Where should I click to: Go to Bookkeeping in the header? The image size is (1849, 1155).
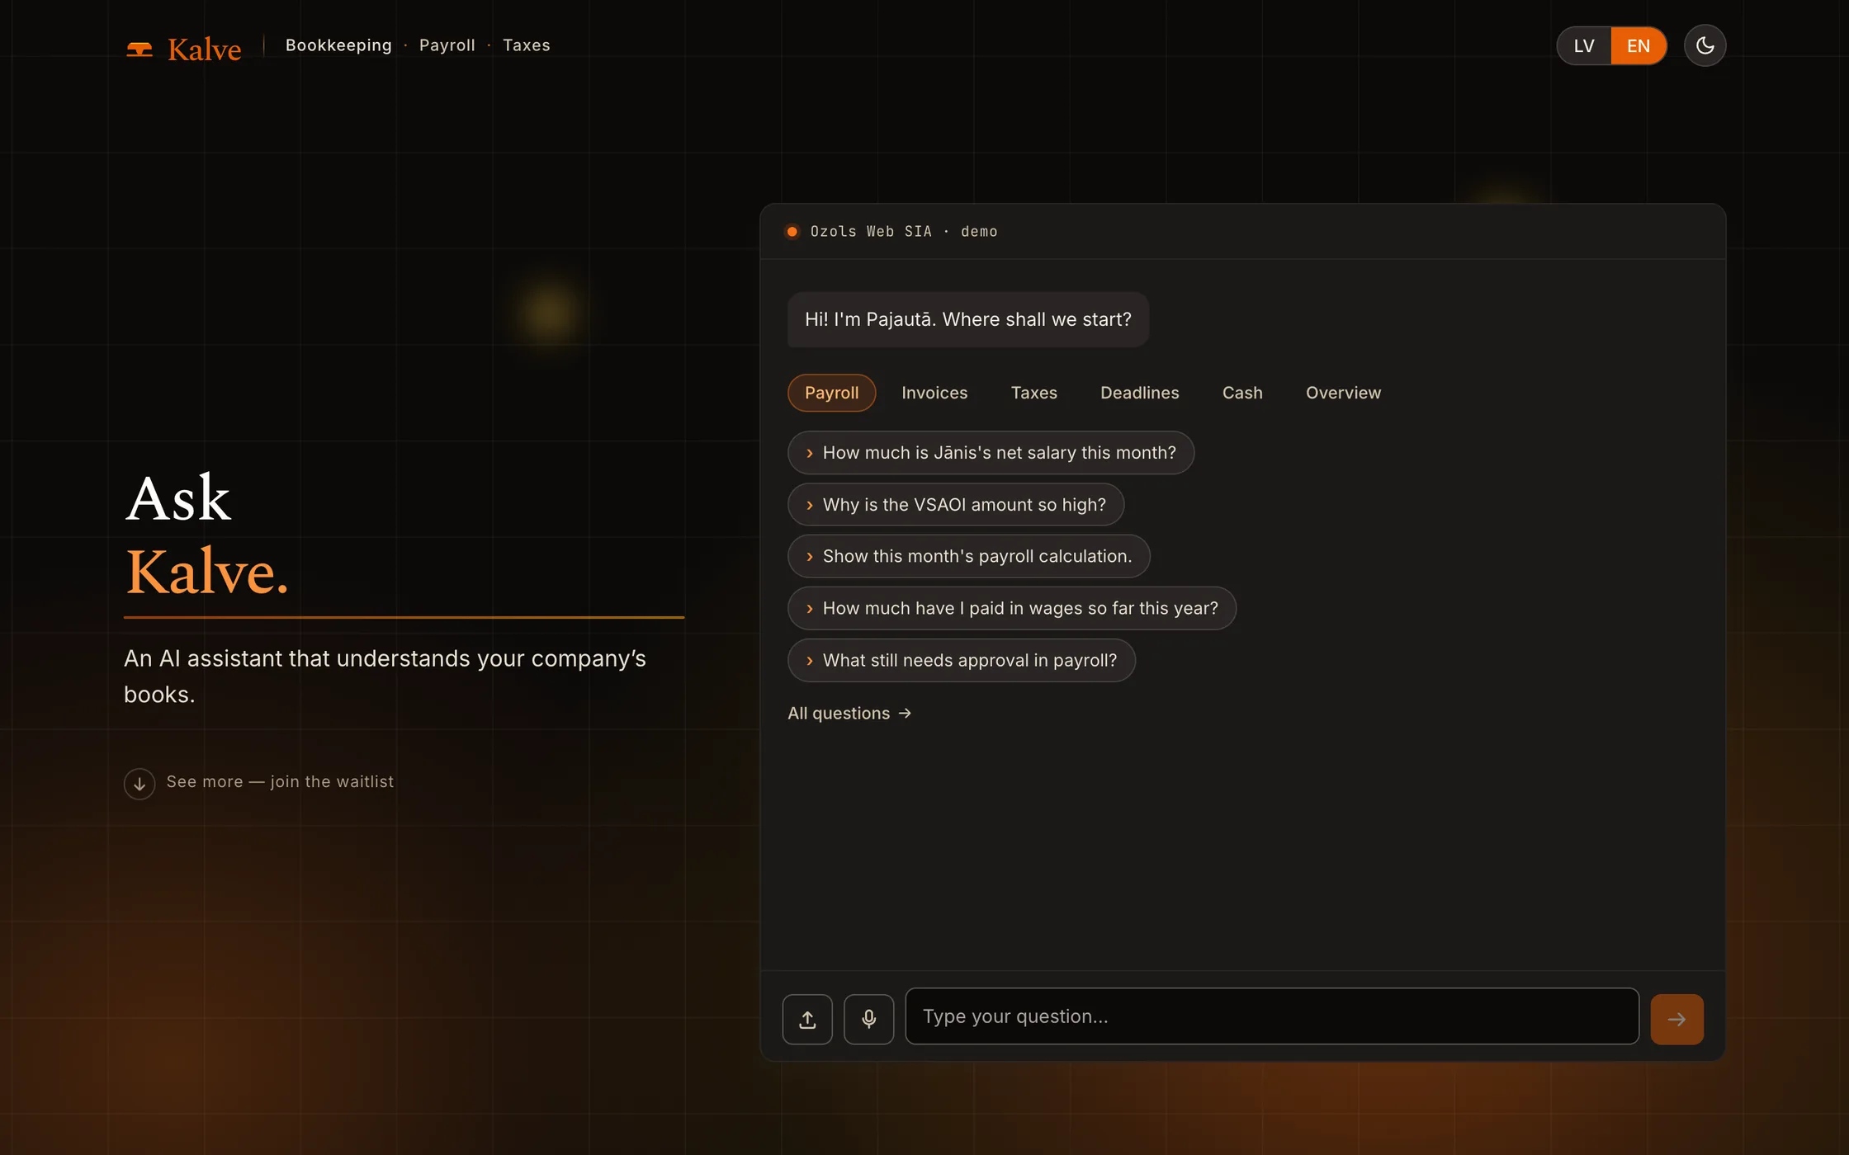tap(338, 45)
